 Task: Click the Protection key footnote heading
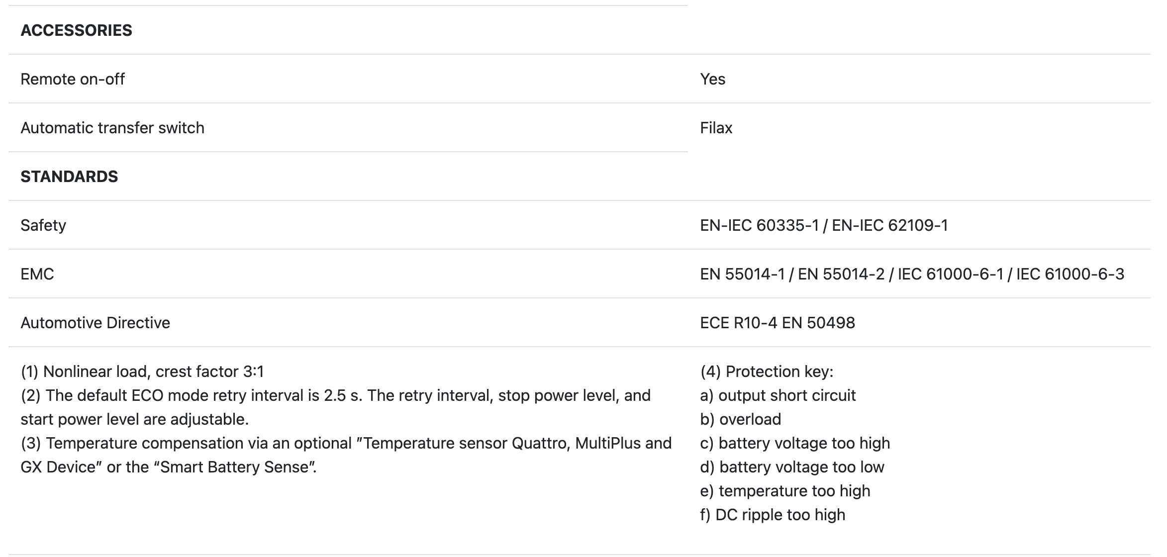point(767,371)
